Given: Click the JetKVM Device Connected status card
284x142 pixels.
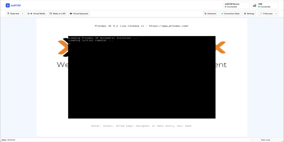Looking at the screenshot, I should (236, 5).
